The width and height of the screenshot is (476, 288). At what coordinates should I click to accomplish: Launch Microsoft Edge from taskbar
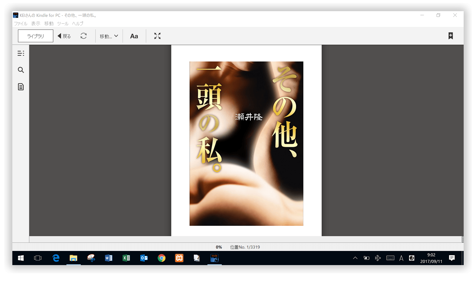[56, 258]
